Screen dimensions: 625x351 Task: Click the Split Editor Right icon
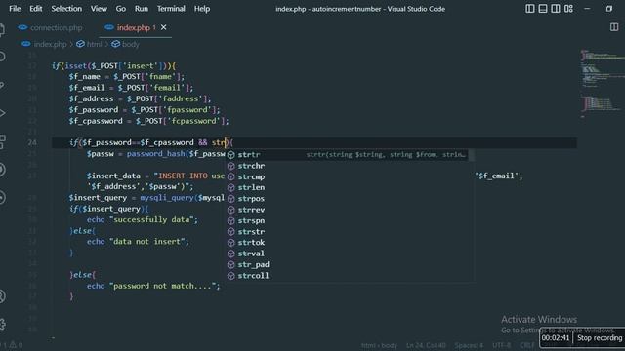(x=614, y=27)
